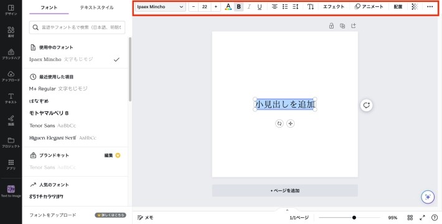The height and width of the screenshot is (224, 442).
Task: Open the 配置 position panel
Action: pos(398,7)
